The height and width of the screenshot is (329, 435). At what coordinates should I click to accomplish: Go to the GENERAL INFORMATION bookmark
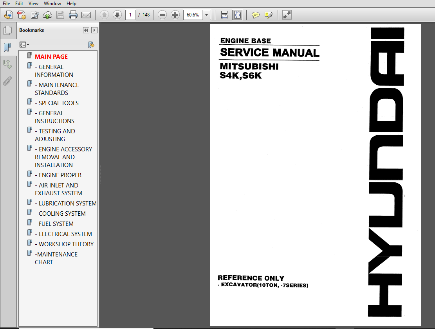click(x=54, y=71)
